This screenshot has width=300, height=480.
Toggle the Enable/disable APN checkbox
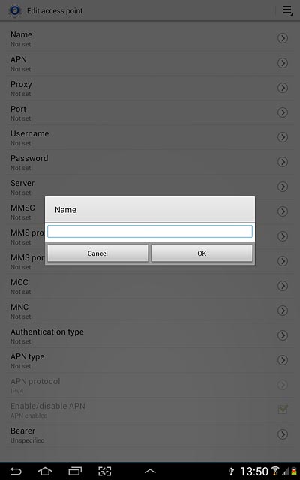click(x=283, y=409)
